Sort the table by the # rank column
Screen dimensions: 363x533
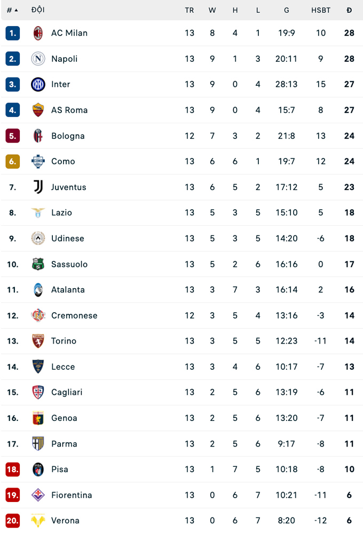[x=12, y=10]
